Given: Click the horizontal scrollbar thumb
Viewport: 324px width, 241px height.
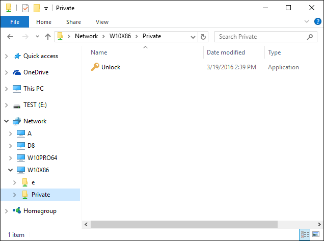Looking at the screenshot, I should (x=184, y=225).
